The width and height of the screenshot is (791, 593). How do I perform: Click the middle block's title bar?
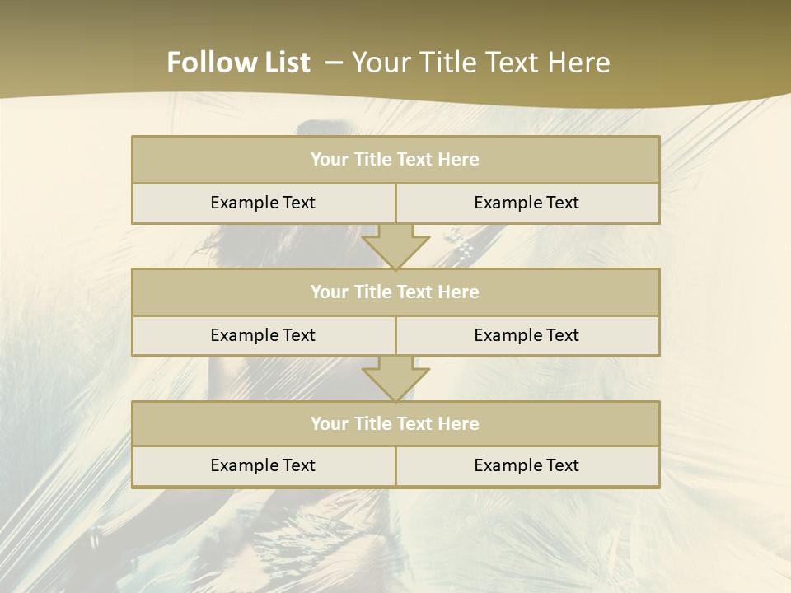point(395,292)
